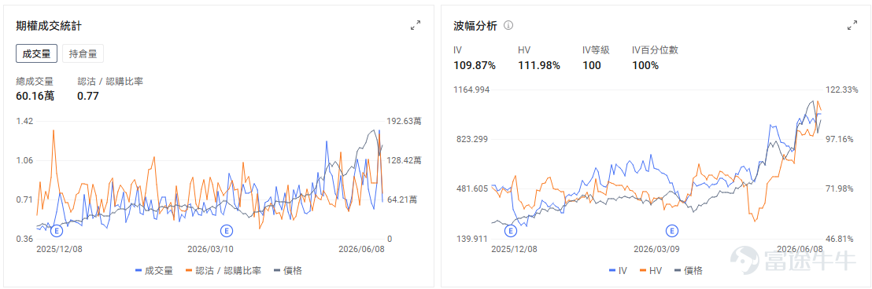This screenshot has width=872, height=289.
Task: Click the IV等級 value 100
Action: point(591,65)
